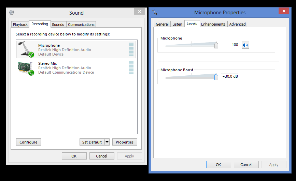The image size is (296, 181).
Task: Click Apply in Microphone Properties
Action: [274, 165]
